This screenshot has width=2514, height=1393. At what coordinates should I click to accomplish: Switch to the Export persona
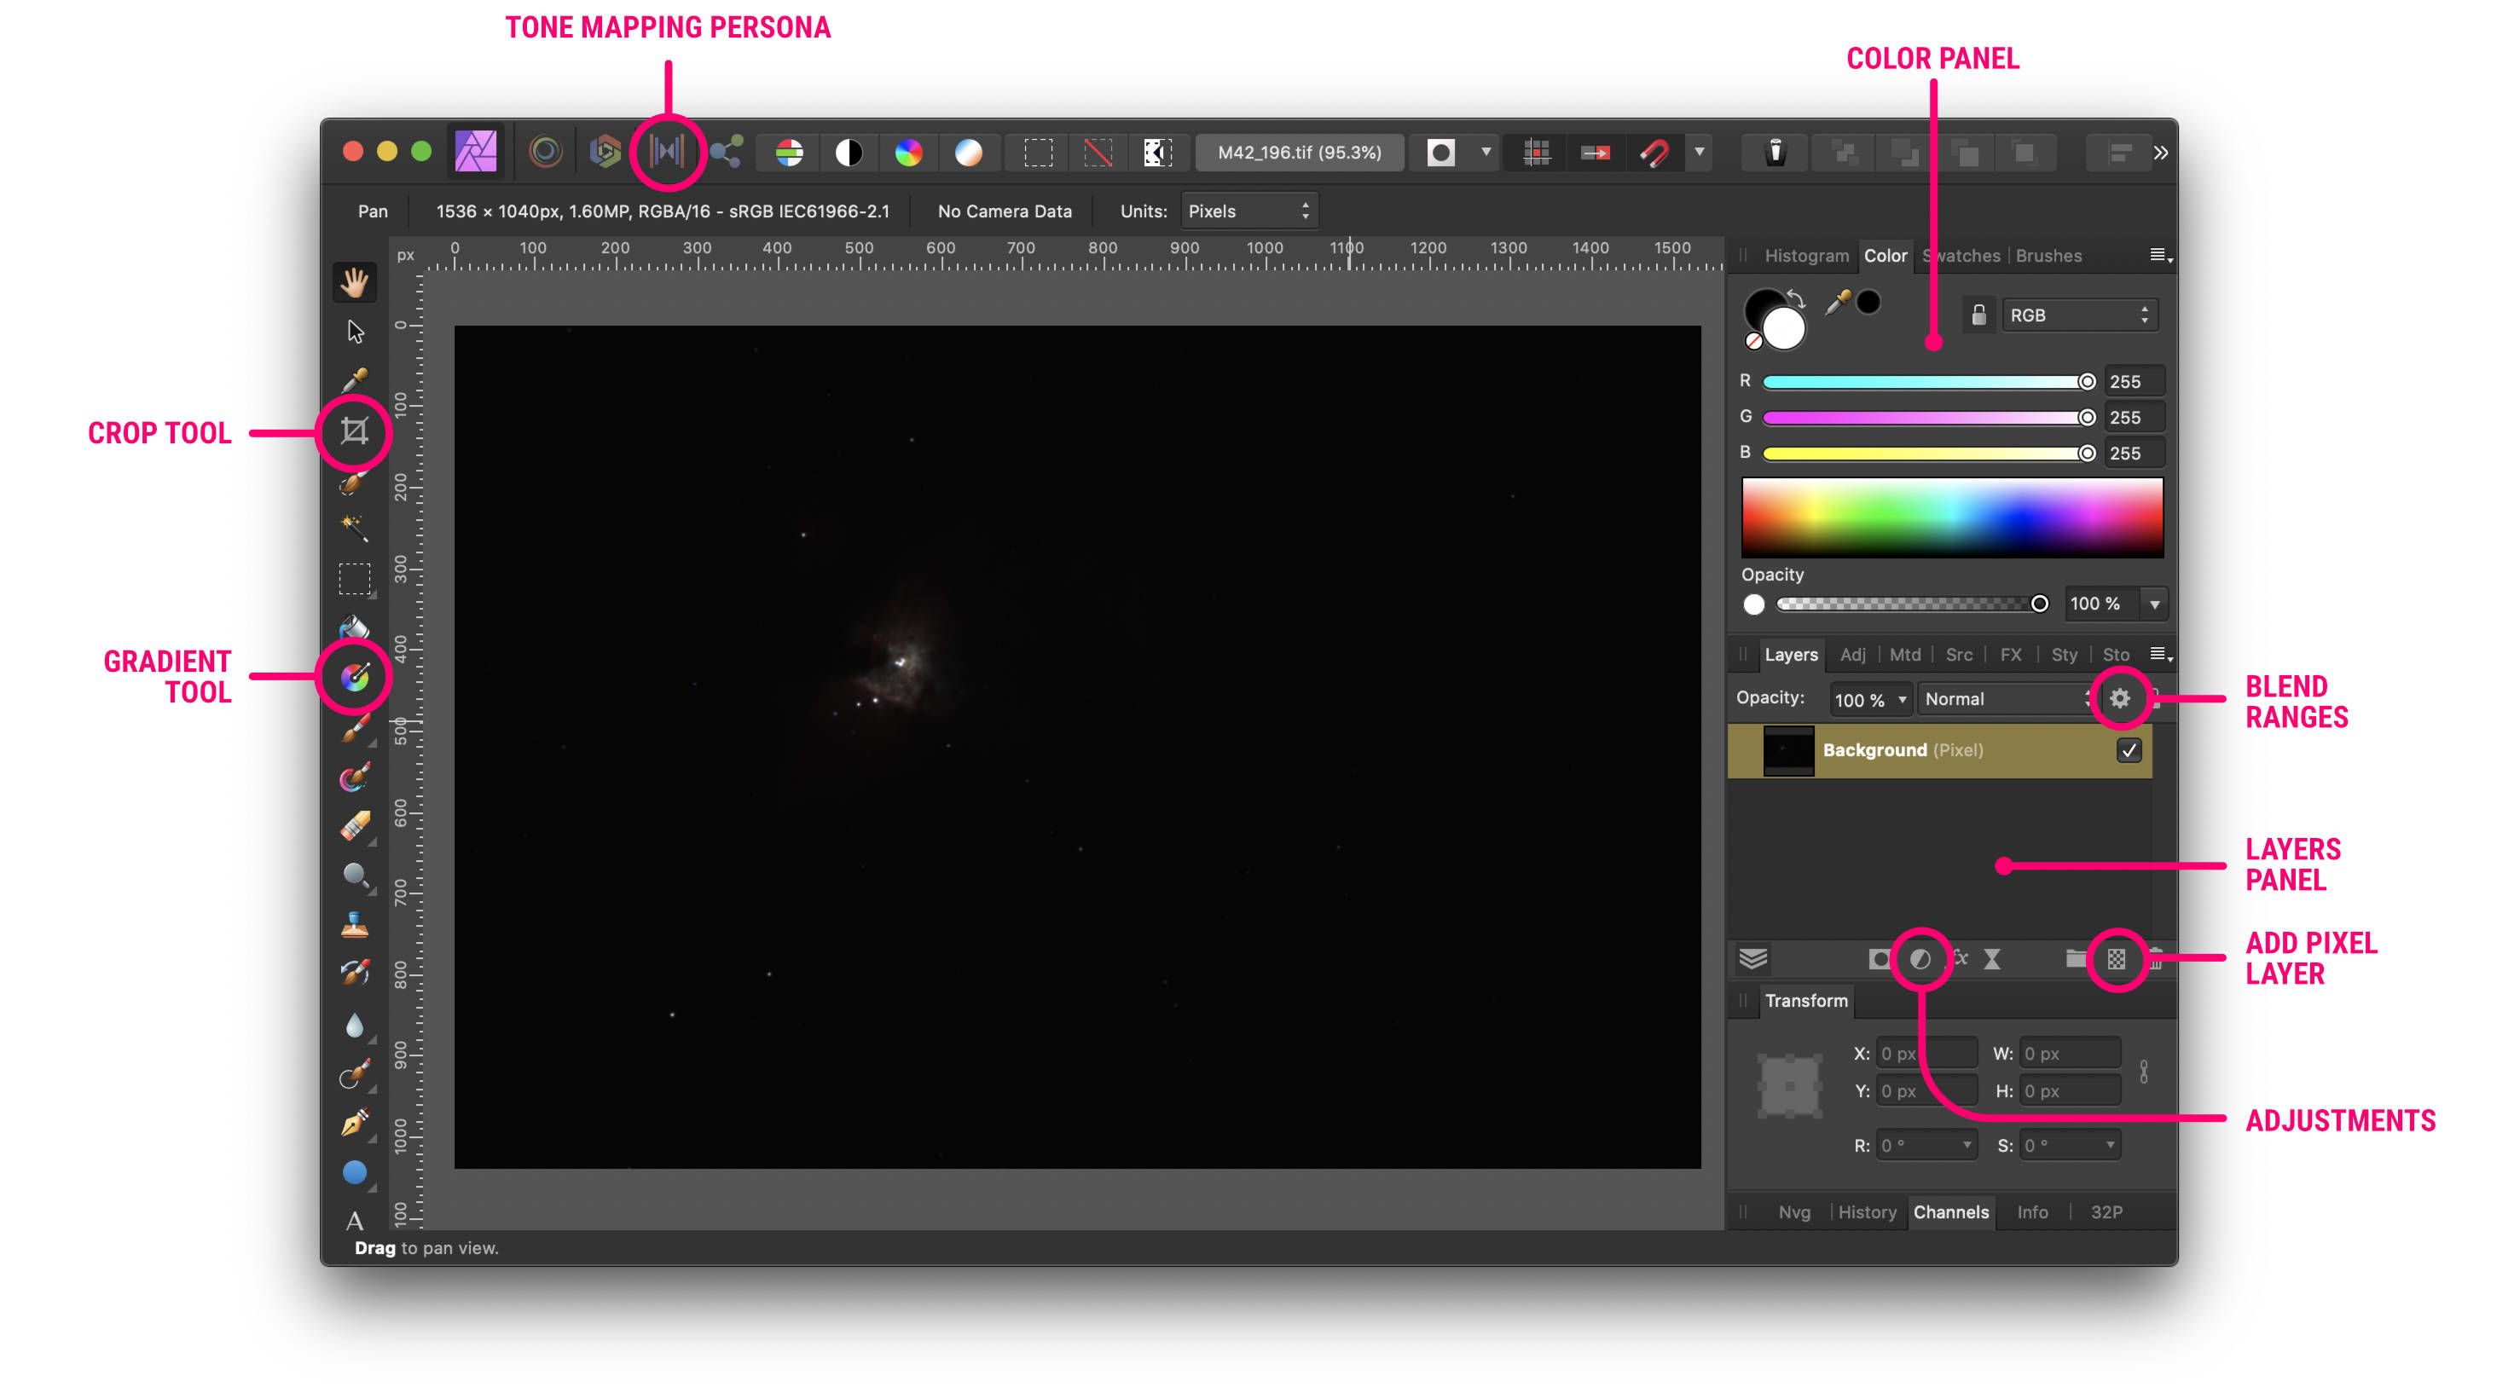point(726,153)
